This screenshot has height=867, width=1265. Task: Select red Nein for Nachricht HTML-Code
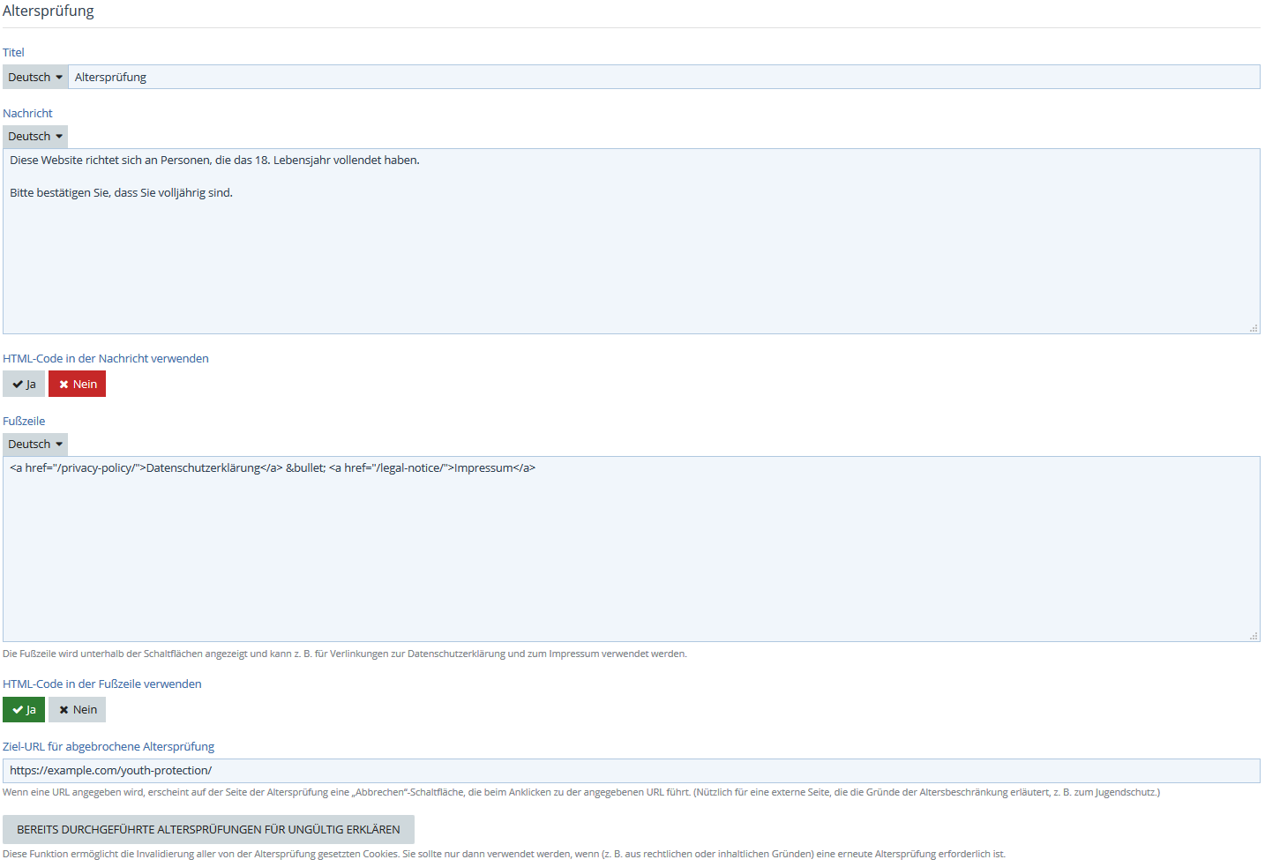[78, 385]
